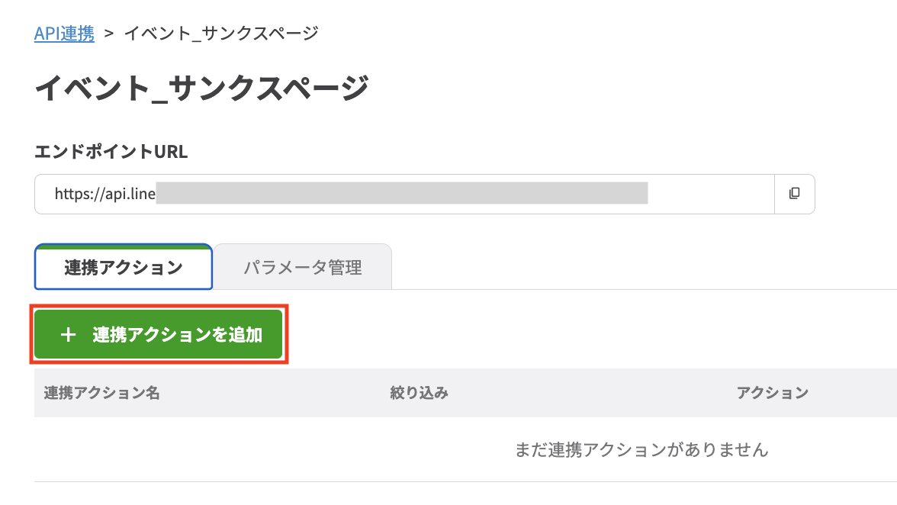Select the 連携アクション tab
Screen dimensions: 897x505
123,265
